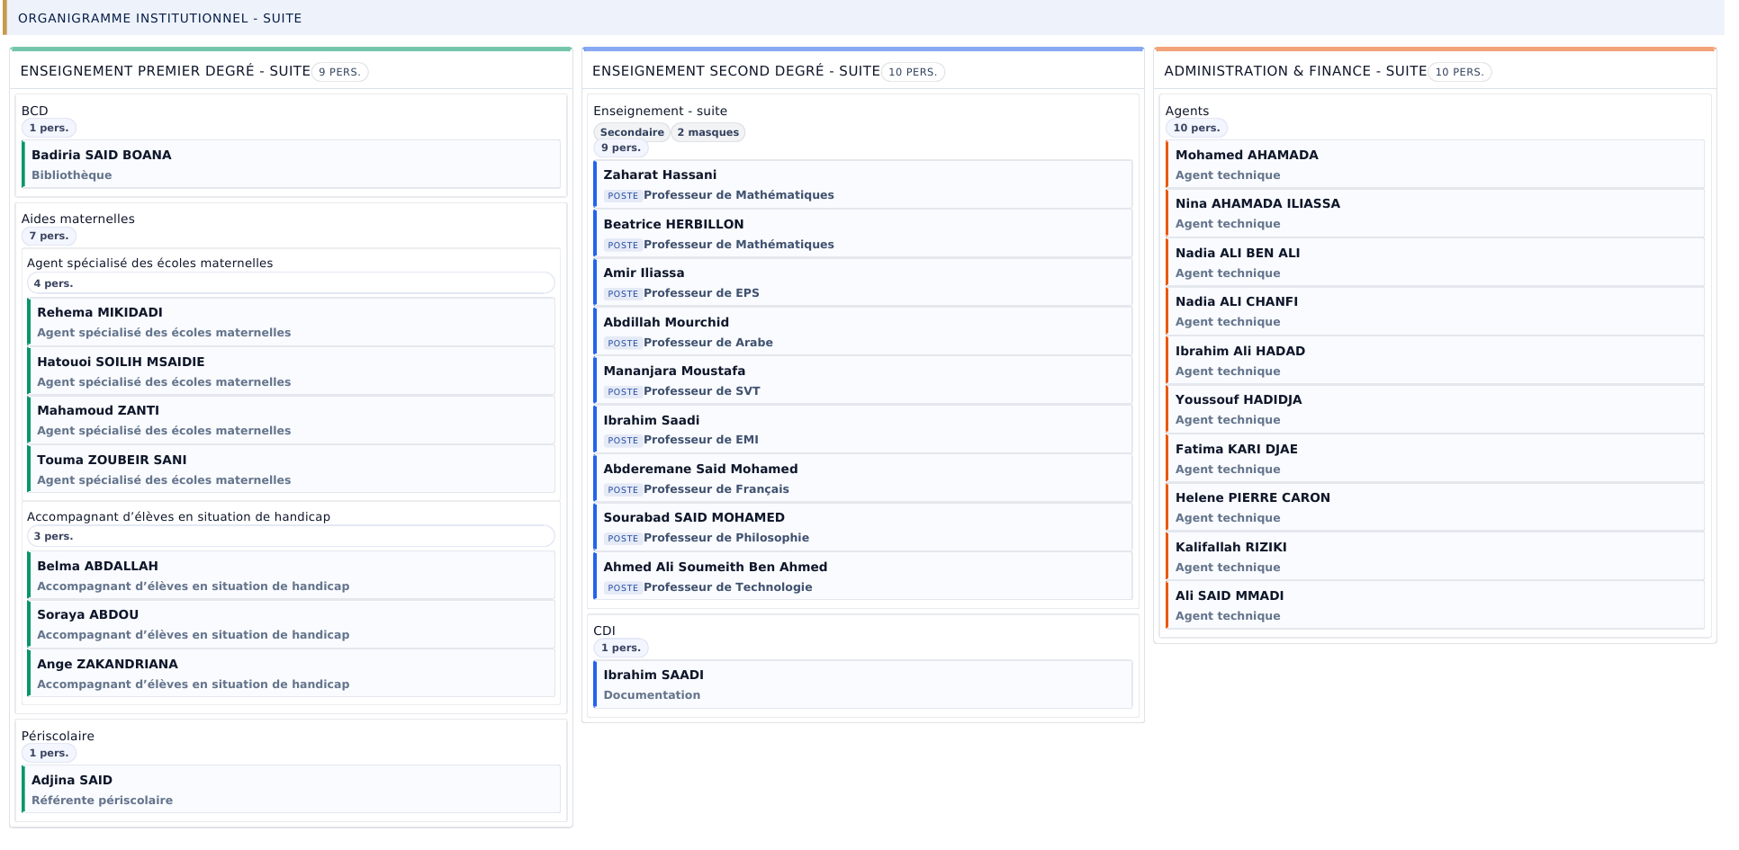The width and height of the screenshot is (1739, 850).
Task: Select the 'Secondaire' tag
Action: (x=632, y=133)
